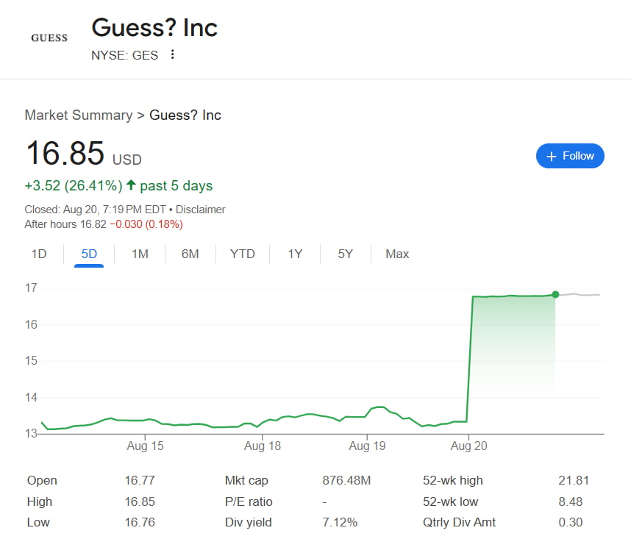Click the Guess? Inc heading title

[x=154, y=28]
